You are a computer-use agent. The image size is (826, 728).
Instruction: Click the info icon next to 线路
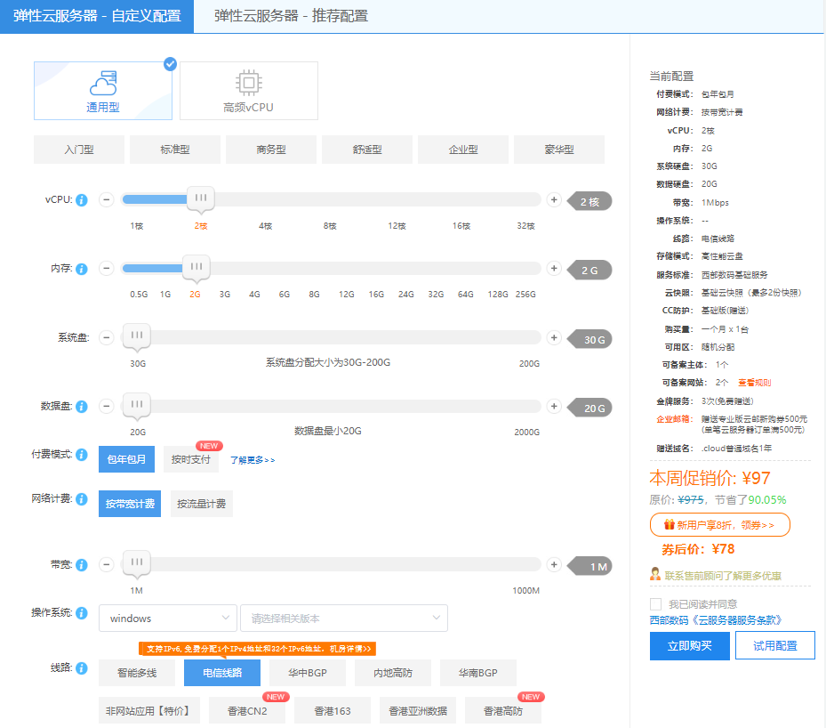click(82, 668)
